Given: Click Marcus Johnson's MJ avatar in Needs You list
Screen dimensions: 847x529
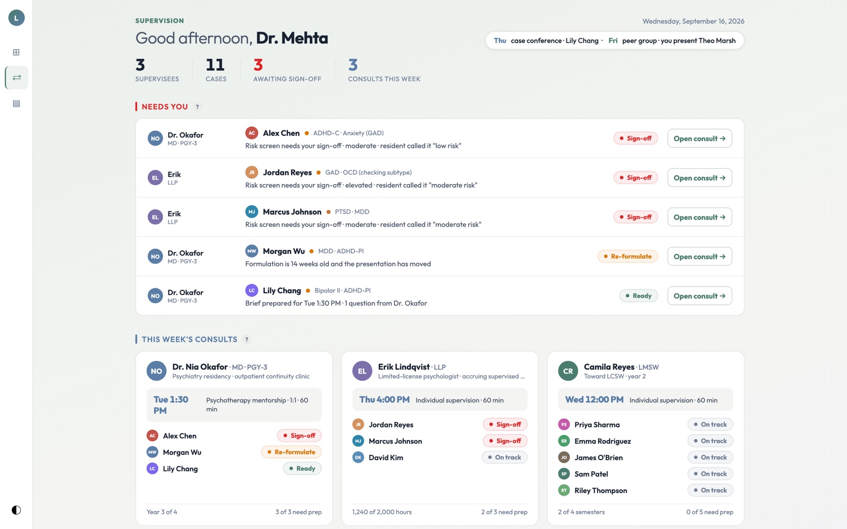Looking at the screenshot, I should (252, 212).
